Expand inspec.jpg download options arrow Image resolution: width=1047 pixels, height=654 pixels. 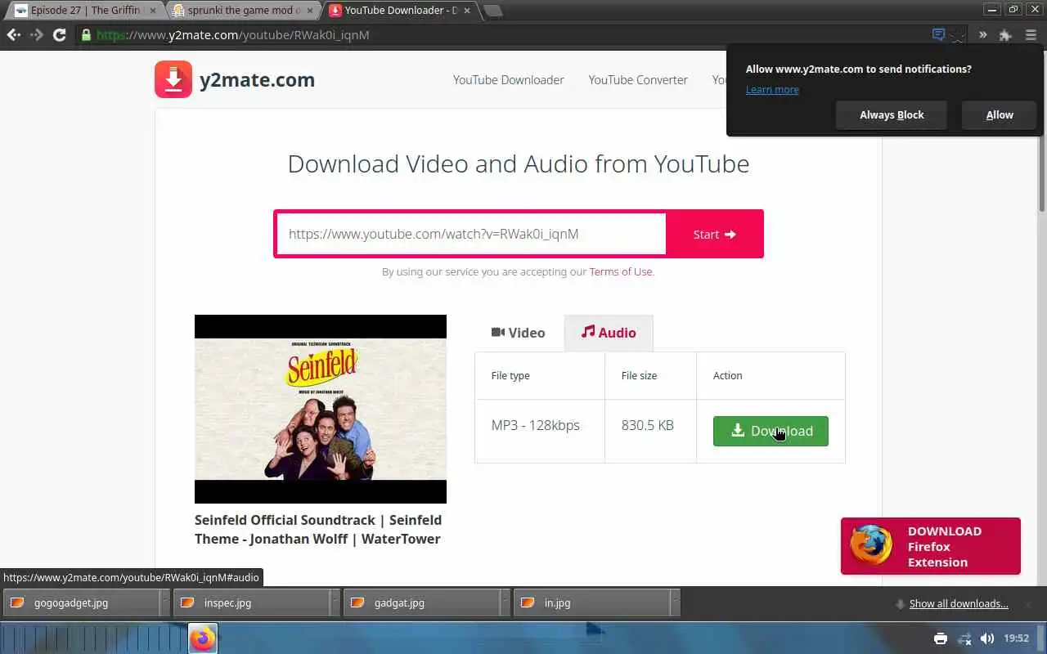coord(335,602)
